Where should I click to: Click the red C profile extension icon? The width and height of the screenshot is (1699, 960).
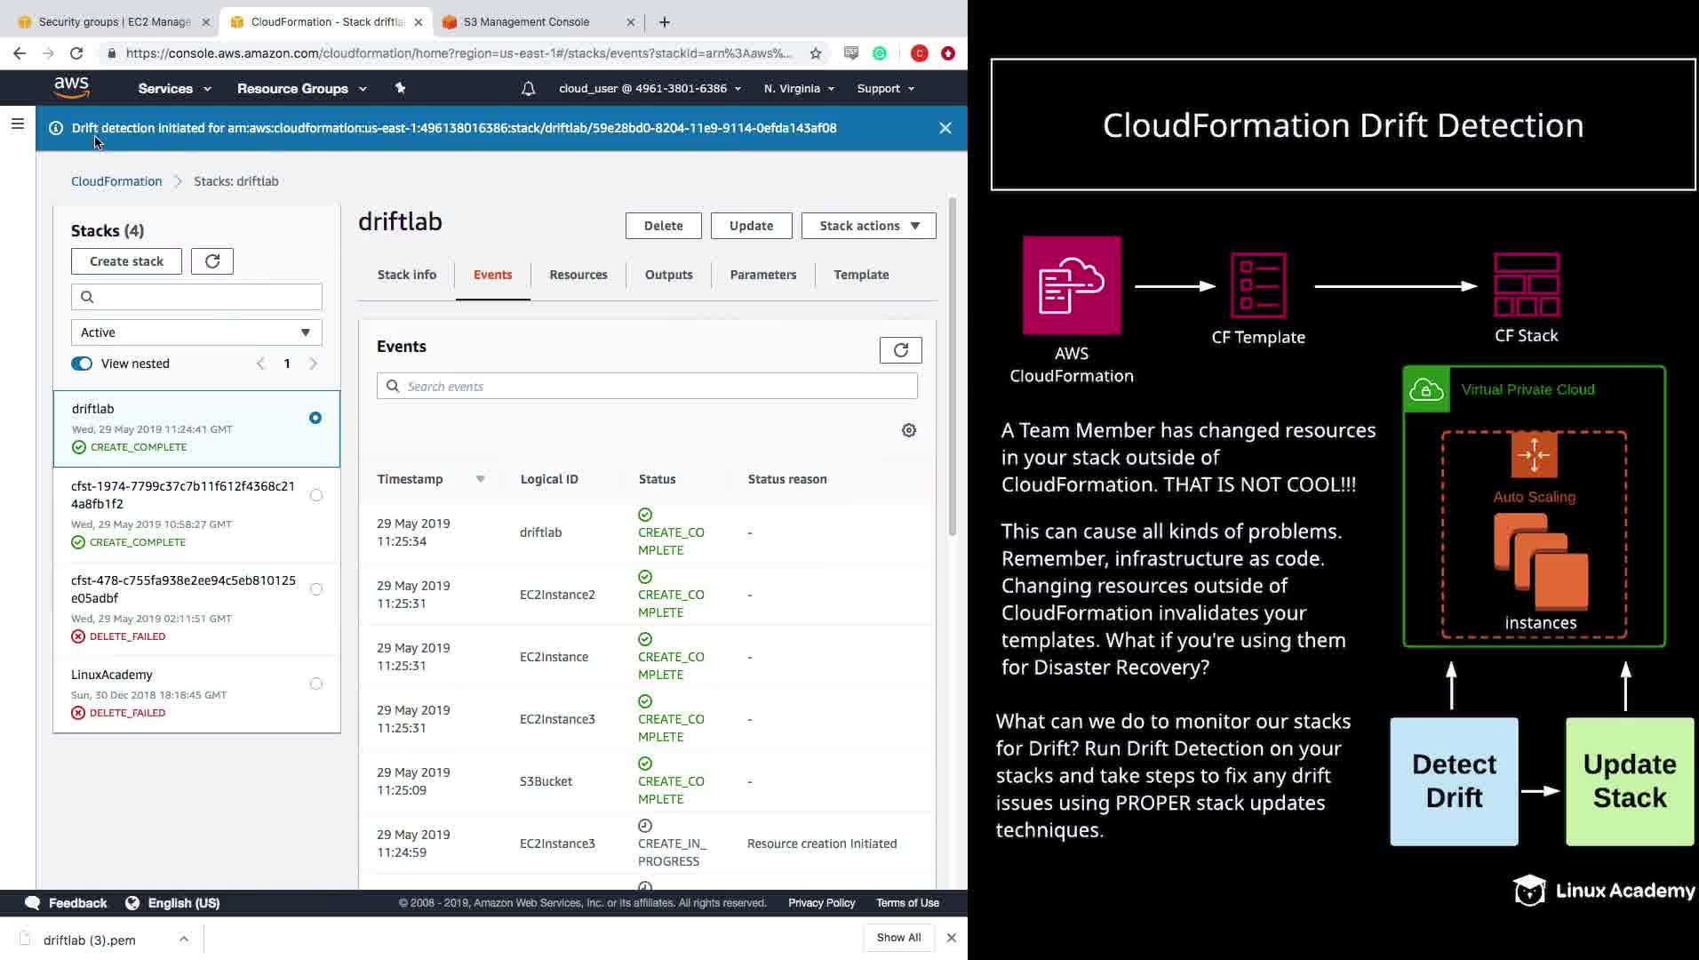click(920, 53)
